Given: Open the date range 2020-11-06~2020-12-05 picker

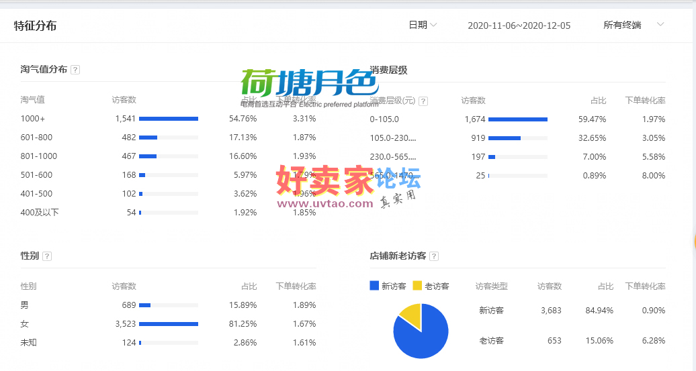Looking at the screenshot, I should coord(519,25).
